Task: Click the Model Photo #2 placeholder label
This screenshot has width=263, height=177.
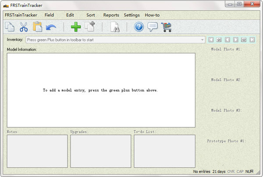Action: pyautogui.click(x=226, y=80)
